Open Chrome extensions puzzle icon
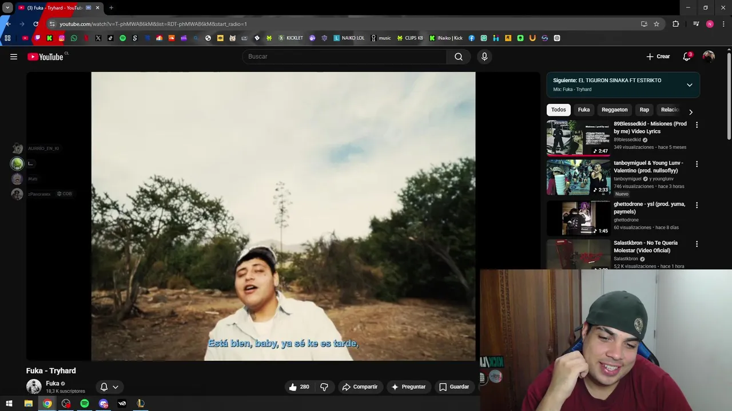Screen dimensions: 732x411 tap(676, 24)
